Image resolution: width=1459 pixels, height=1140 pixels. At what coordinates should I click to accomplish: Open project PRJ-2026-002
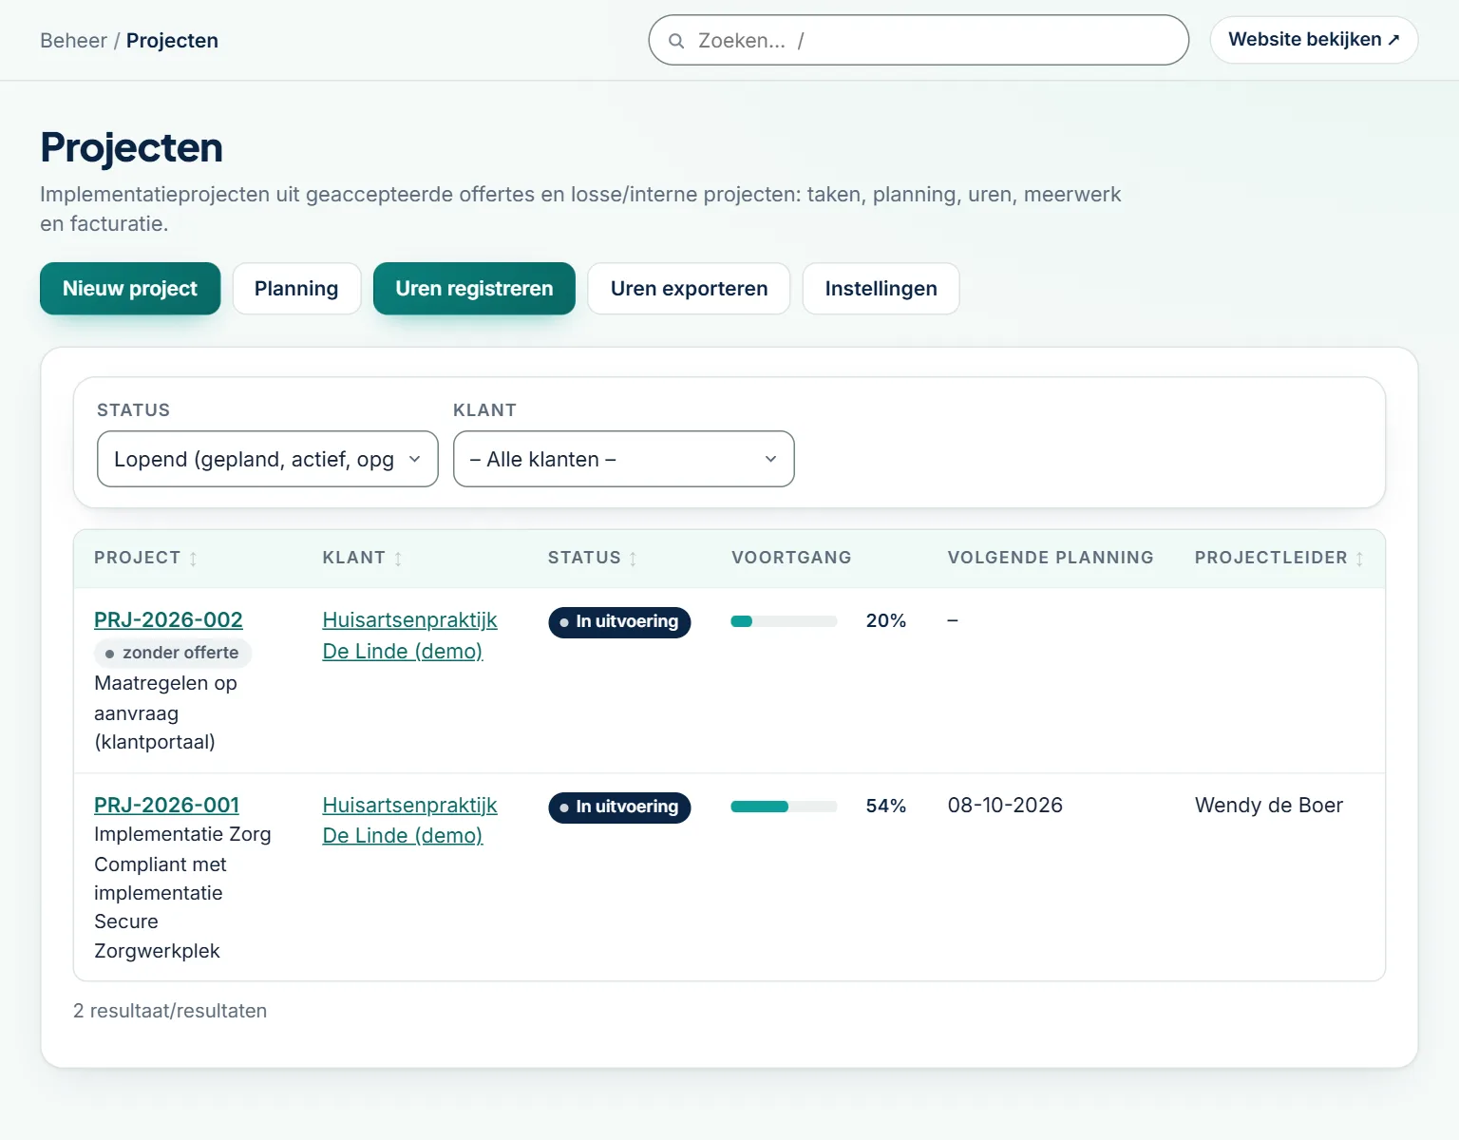point(168,619)
